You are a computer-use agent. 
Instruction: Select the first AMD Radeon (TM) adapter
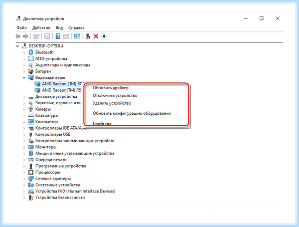(62, 84)
